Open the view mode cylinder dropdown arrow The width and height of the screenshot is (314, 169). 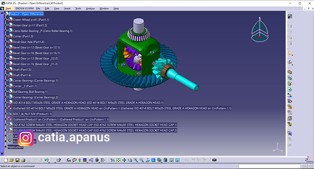point(168,162)
